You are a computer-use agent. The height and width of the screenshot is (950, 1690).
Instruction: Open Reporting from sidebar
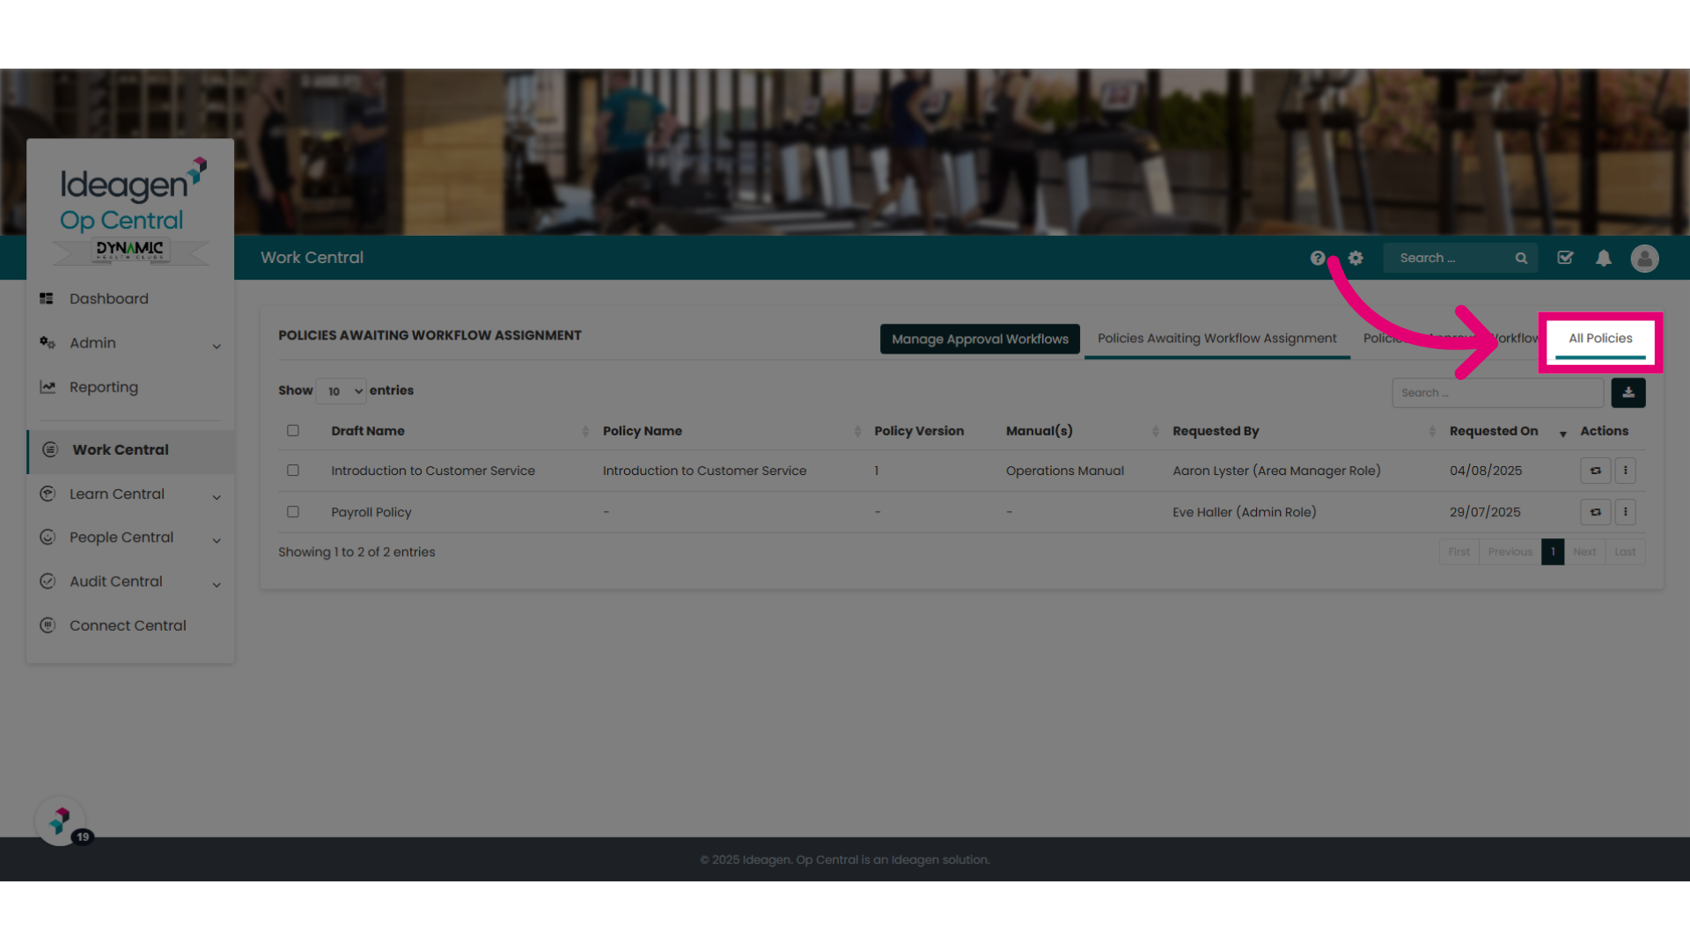click(x=104, y=387)
